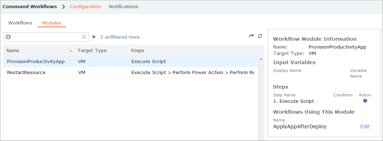Click the info icon in search box
The height and width of the screenshot is (141, 383).
[x=8, y=37]
